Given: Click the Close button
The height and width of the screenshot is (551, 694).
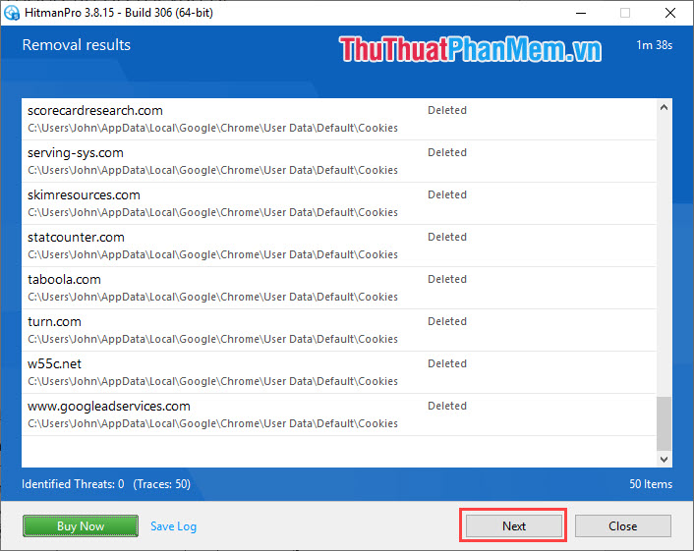Looking at the screenshot, I should pos(623,525).
